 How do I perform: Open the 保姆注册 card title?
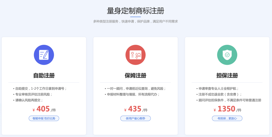[135, 76]
